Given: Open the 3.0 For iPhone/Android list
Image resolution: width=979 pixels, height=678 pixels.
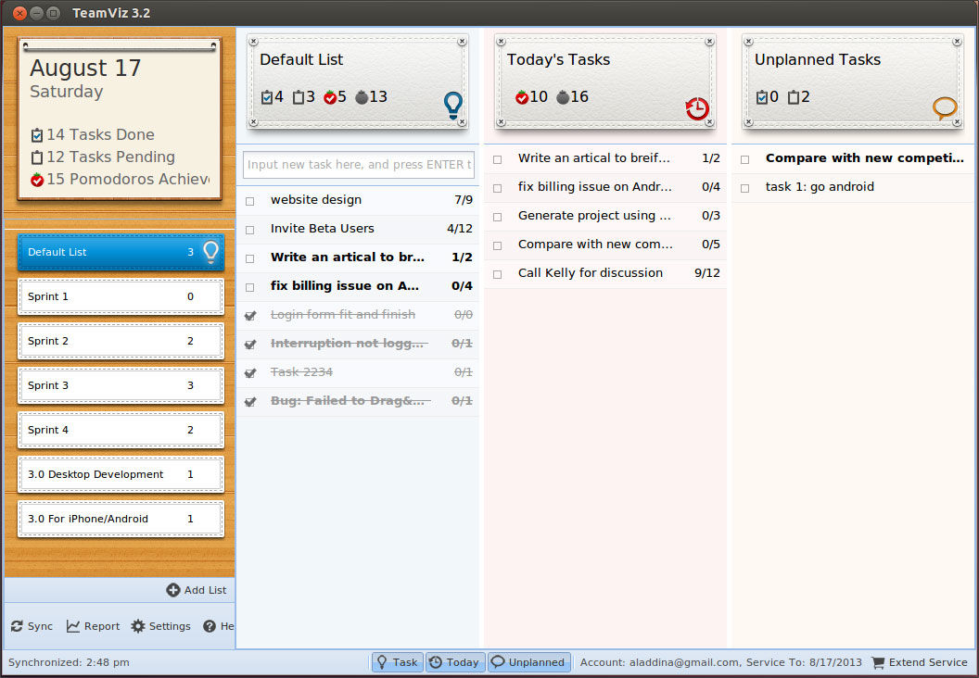Looking at the screenshot, I should coord(121,519).
